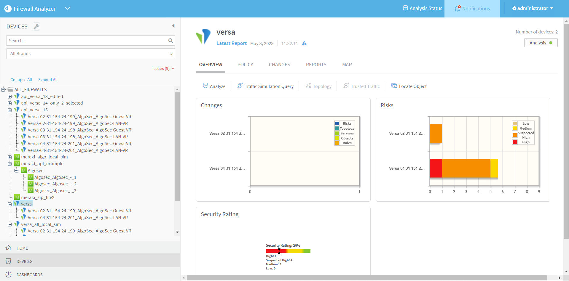Click the devices wrench settings icon
569x281 pixels.
pos(36,26)
